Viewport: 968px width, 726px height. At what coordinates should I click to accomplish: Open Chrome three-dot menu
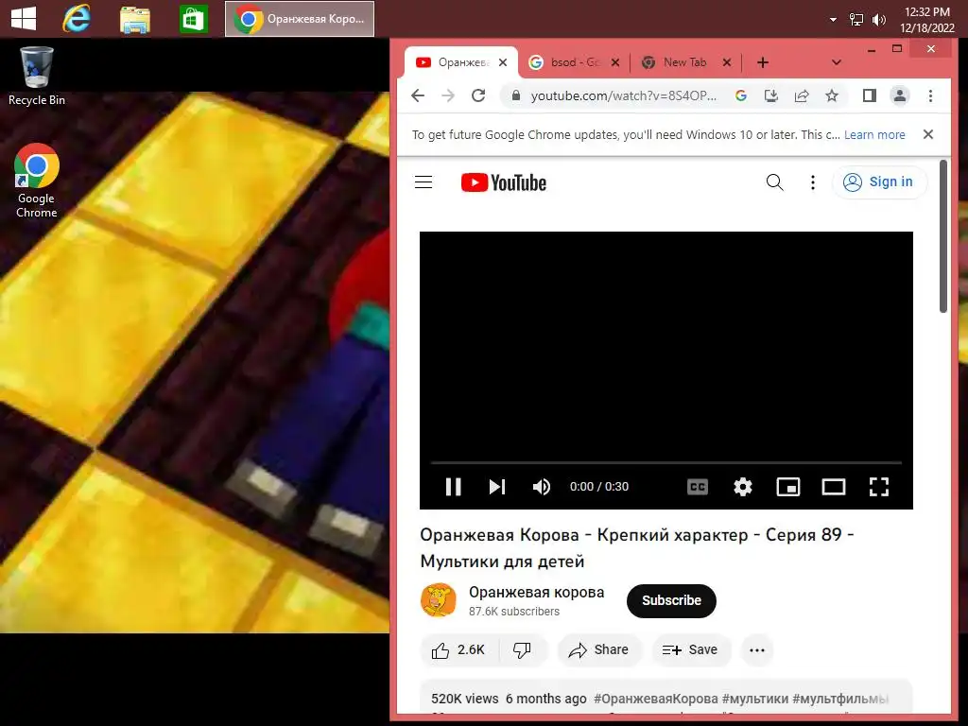930,95
